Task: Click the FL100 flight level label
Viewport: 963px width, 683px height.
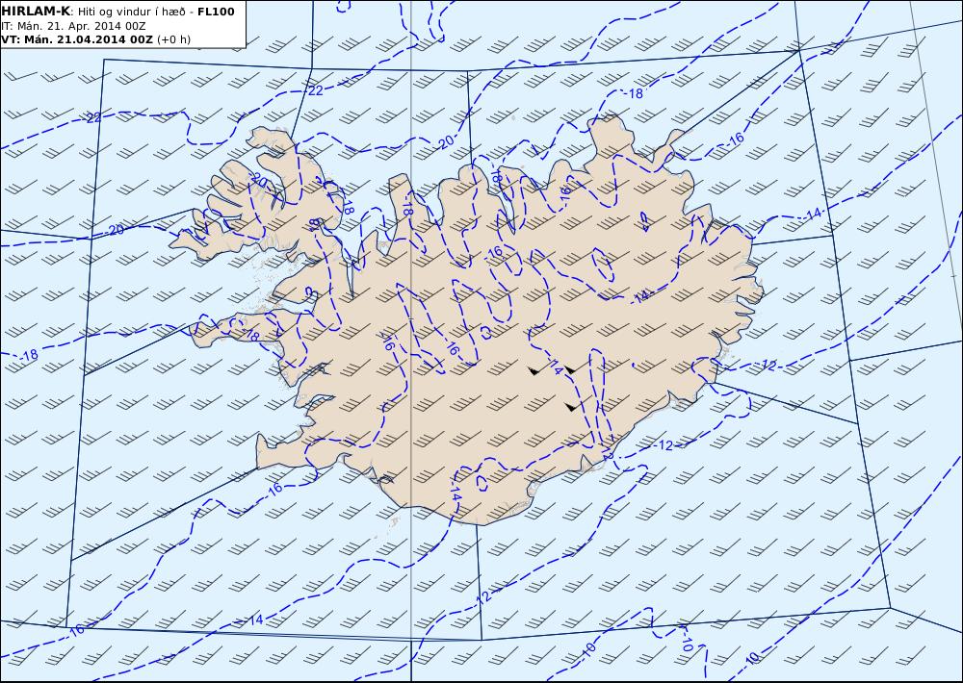Action: [x=216, y=12]
